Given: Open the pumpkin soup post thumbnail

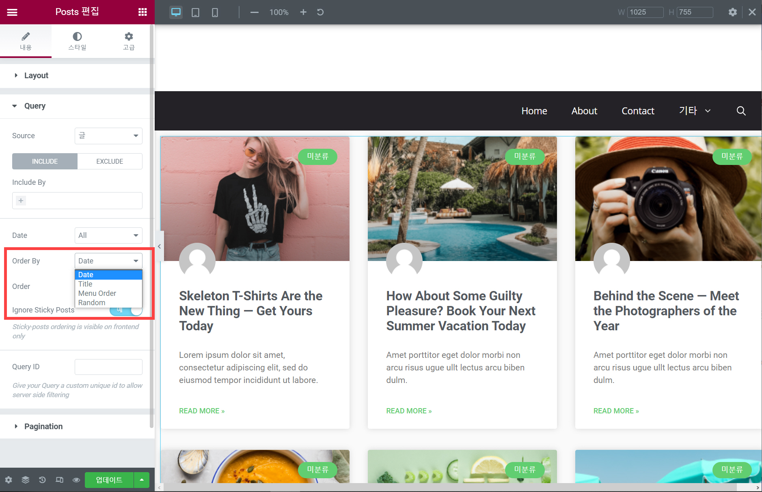Looking at the screenshot, I should click(255, 466).
